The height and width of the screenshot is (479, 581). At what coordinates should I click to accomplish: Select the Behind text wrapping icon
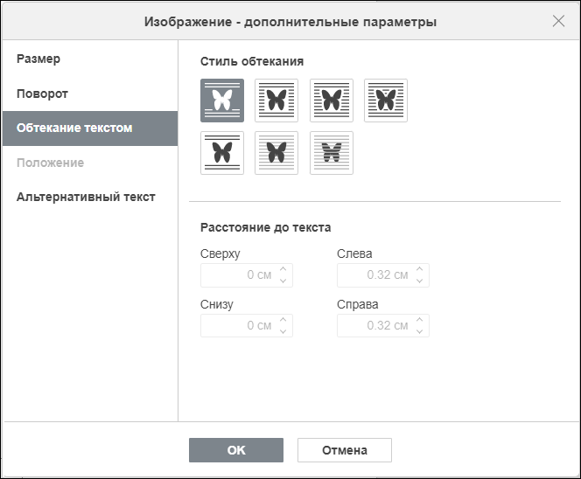[x=332, y=153]
